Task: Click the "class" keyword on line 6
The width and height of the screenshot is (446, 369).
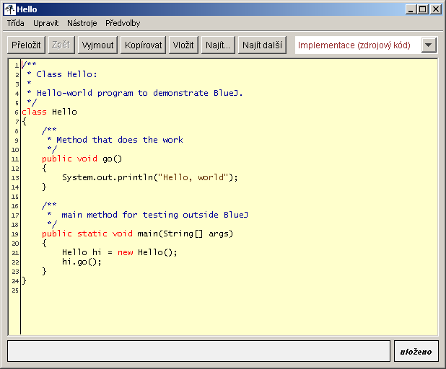Action: 34,112
